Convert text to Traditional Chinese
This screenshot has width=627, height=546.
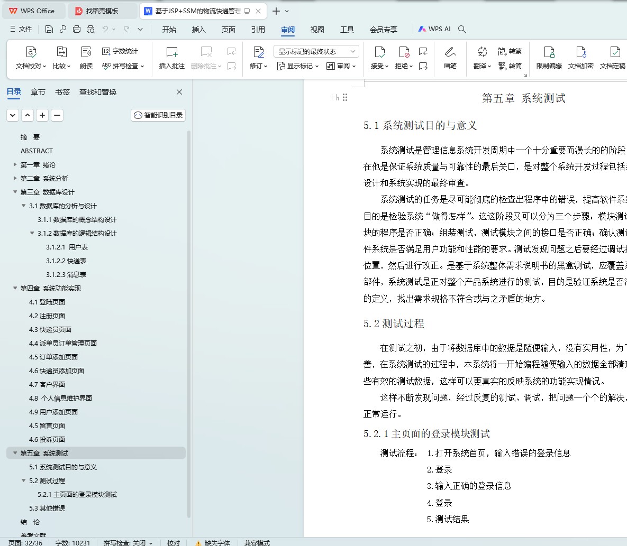pos(510,51)
